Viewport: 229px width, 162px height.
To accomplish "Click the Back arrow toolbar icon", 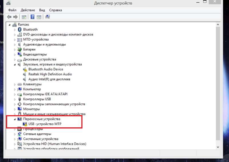I will click(x=9, y=17).
